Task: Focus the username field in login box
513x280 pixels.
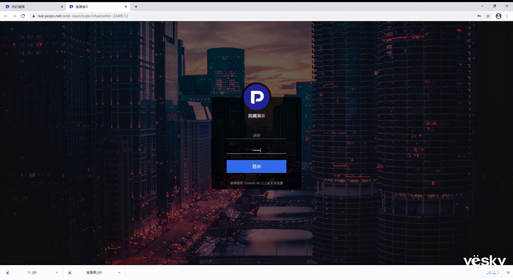Action: click(x=256, y=135)
